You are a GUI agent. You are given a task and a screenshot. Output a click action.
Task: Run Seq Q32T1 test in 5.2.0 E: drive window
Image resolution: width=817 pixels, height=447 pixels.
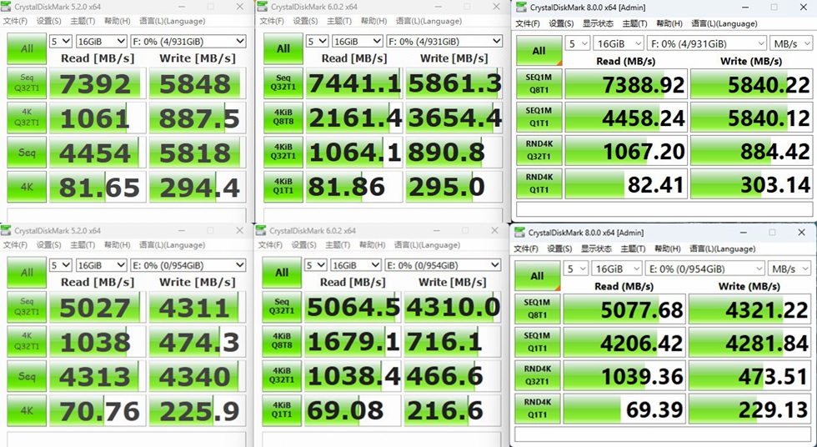[x=27, y=308]
